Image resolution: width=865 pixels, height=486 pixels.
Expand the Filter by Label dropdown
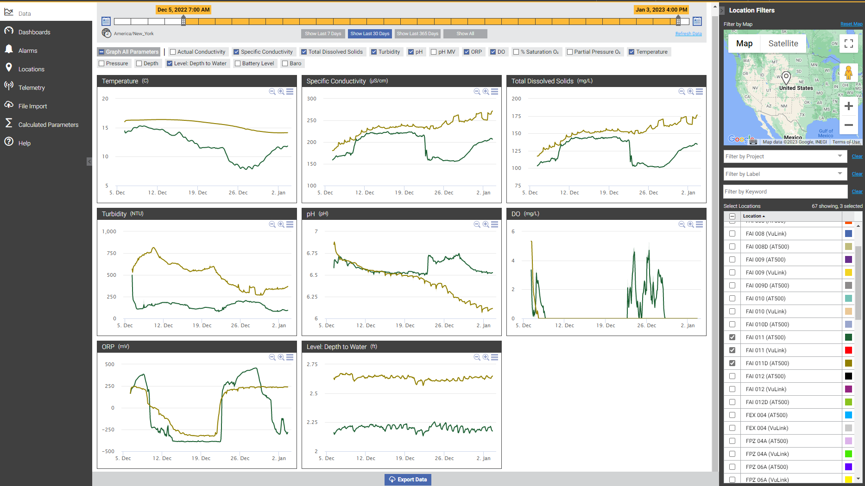[840, 174]
